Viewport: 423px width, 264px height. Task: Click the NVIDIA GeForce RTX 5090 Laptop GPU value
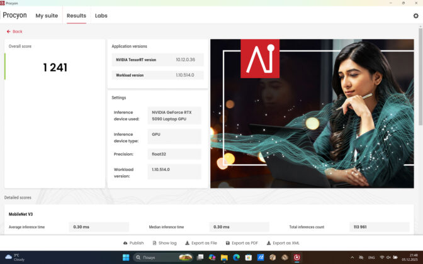174,116
